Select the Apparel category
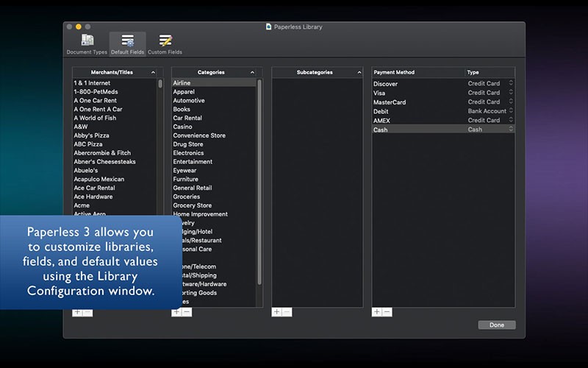The image size is (588, 368). 214,91
